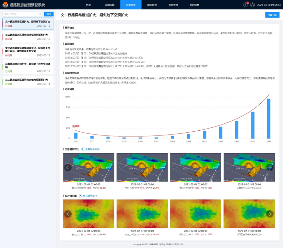This screenshot has height=248, width=283.
Task: Click 查看趋势变化 link beside 切片图对比
Action: pos(90,196)
